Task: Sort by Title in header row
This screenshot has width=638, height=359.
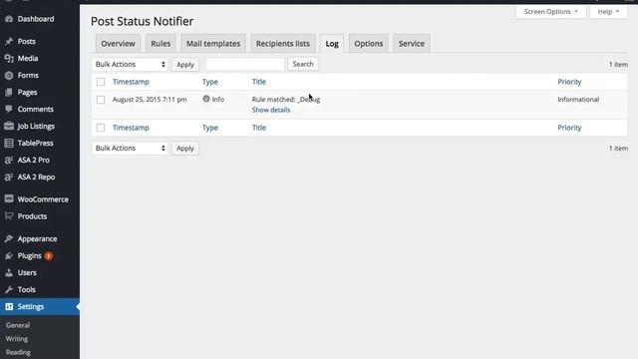Action: (259, 82)
